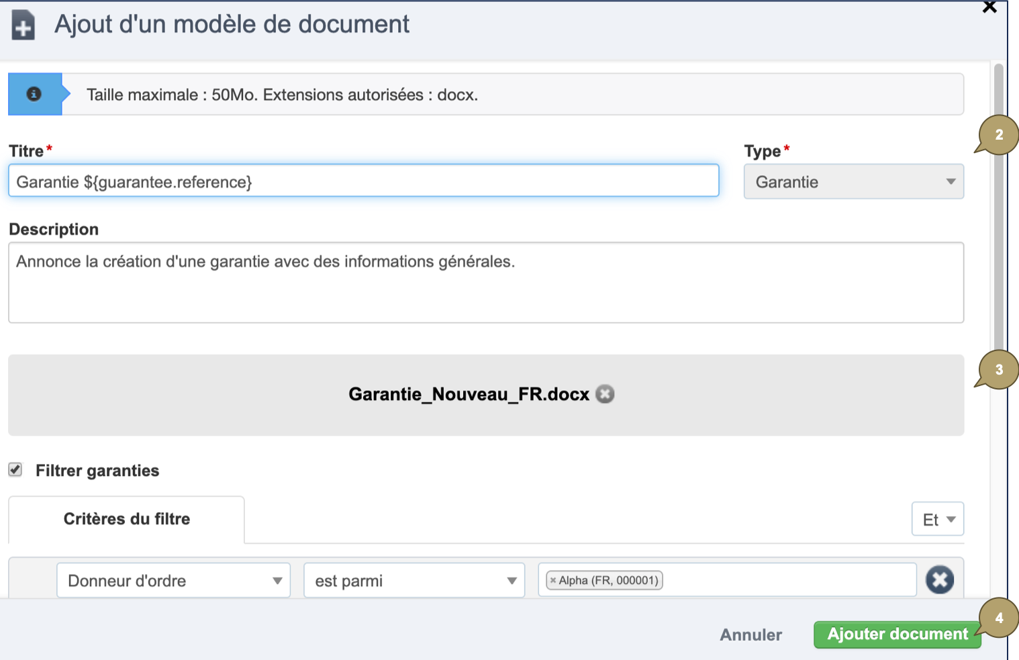Open the Type dropdown showing Garantie
Screen dimensions: 1019x660
click(853, 181)
